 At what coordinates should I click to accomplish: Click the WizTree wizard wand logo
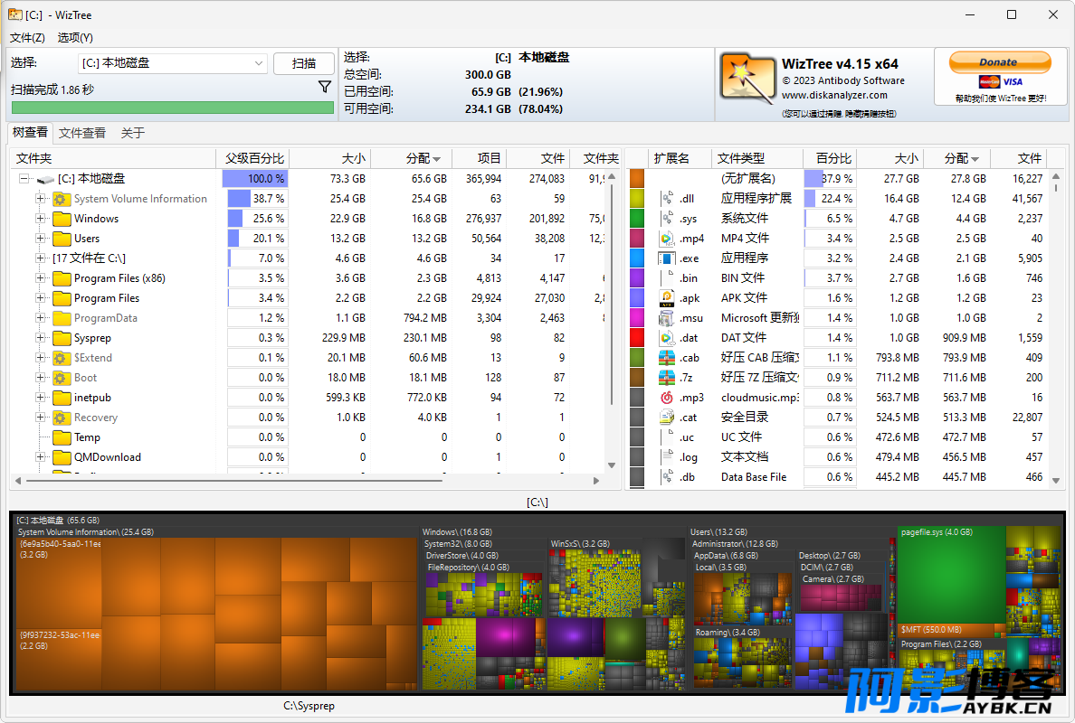[747, 79]
